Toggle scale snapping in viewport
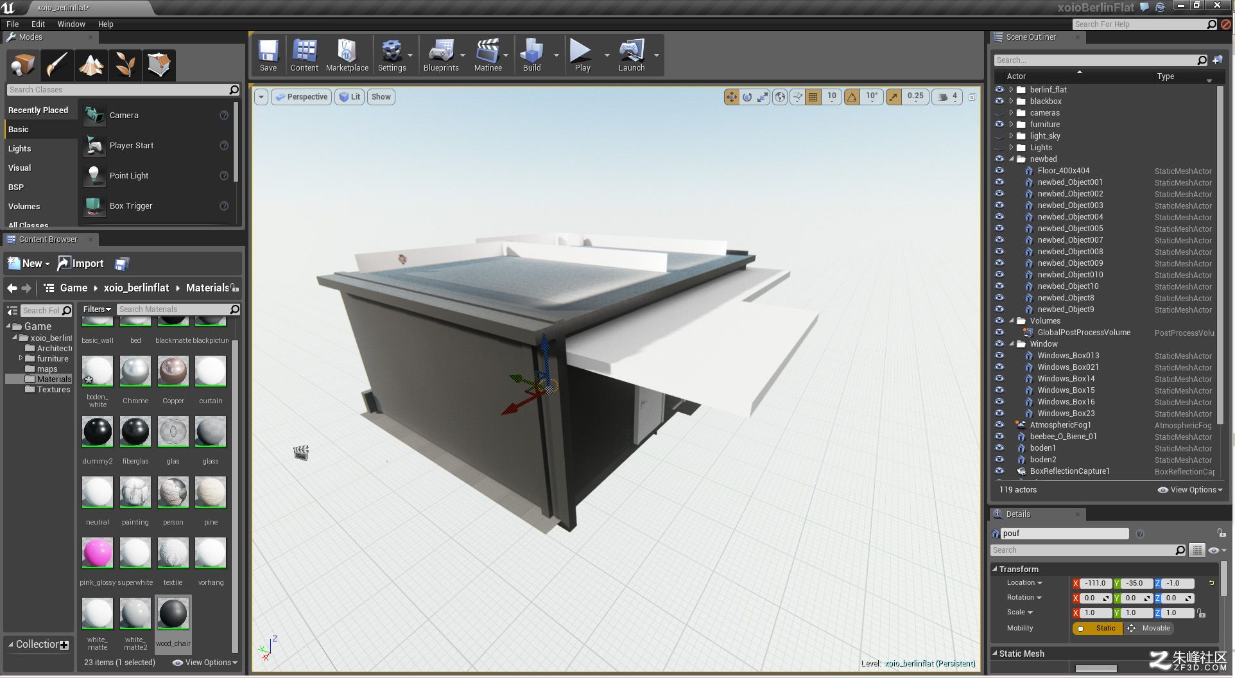The image size is (1235, 678). [894, 97]
